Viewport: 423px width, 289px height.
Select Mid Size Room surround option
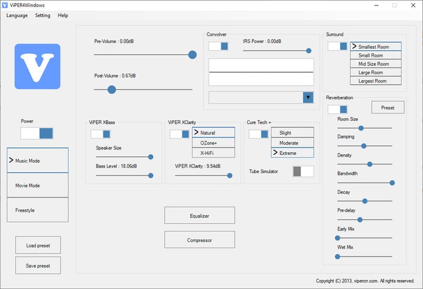376,64
